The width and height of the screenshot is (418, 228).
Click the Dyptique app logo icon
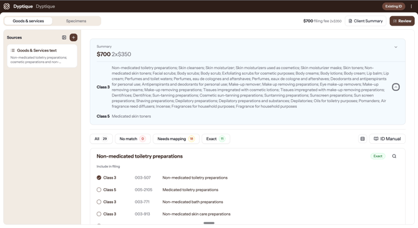7,6
